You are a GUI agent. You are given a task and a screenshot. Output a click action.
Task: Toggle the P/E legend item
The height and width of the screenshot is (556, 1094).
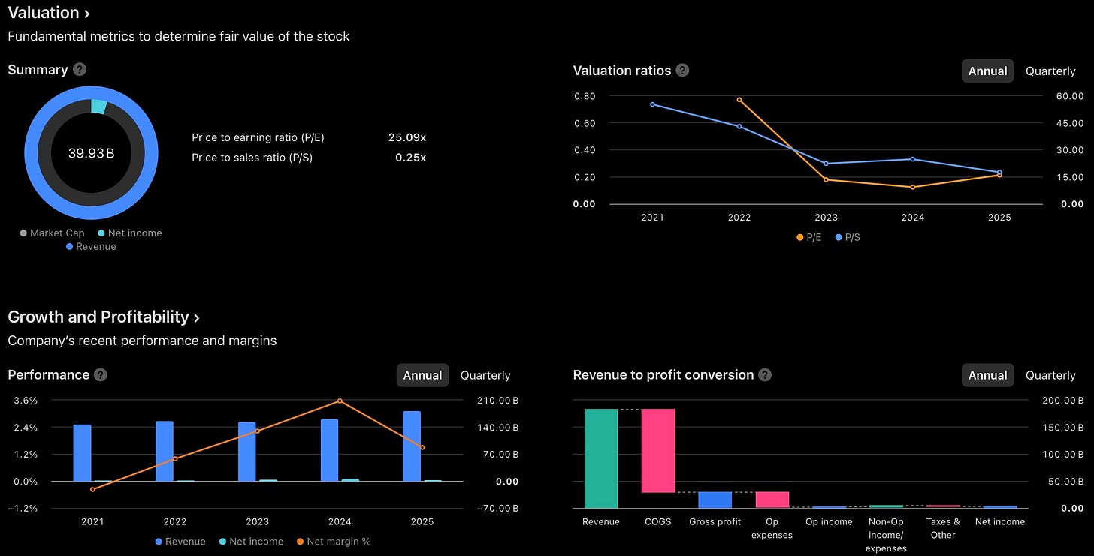pyautogui.click(x=808, y=237)
